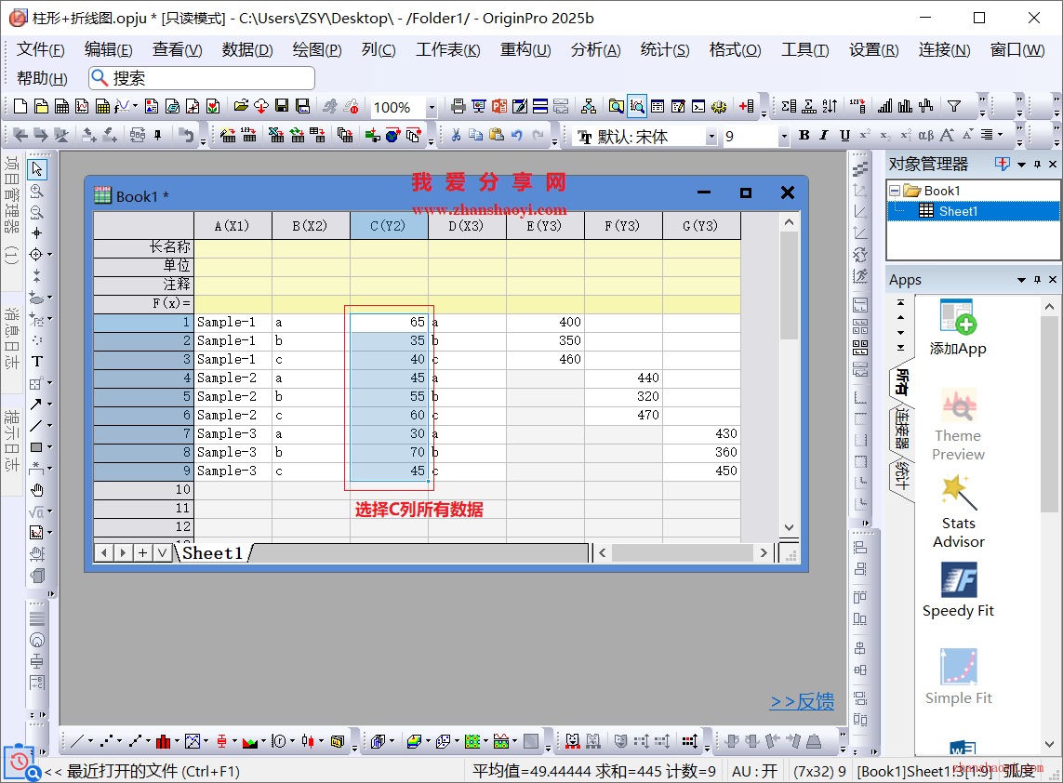Open the zoom 100% dropdown
Viewport: 1063px width, 783px height.
click(432, 108)
